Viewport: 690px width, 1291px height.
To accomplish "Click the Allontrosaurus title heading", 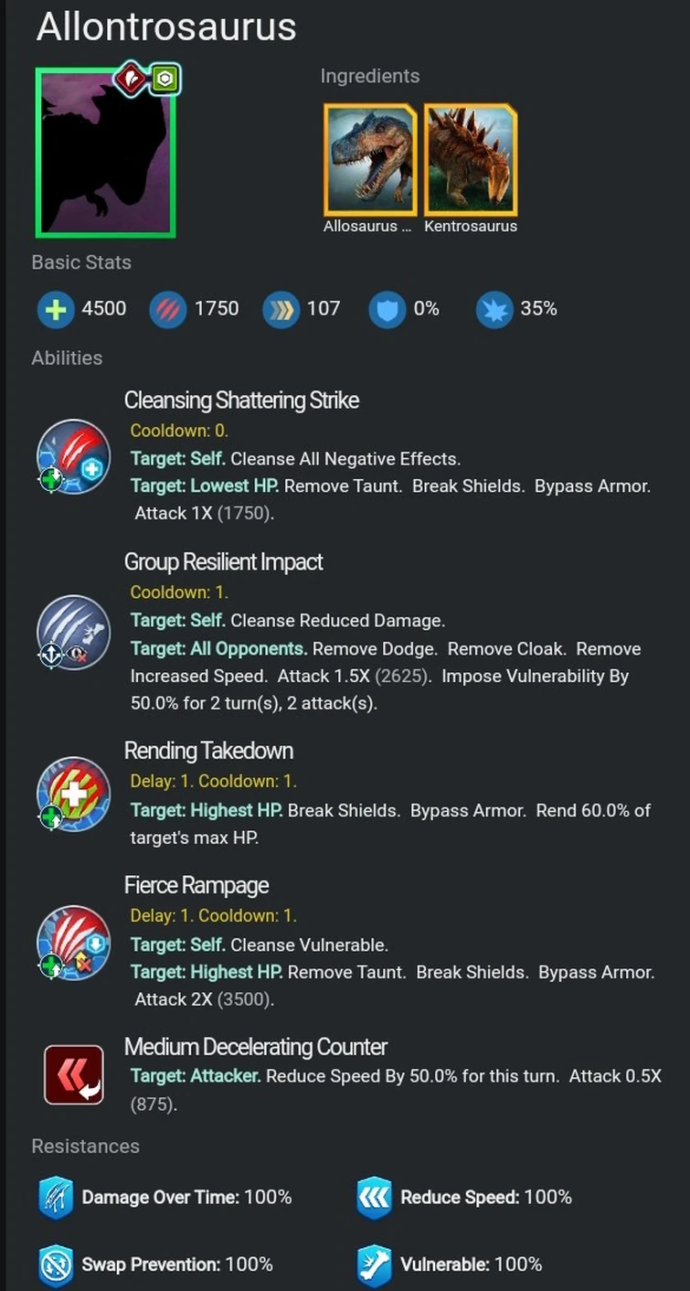I will tap(166, 27).
